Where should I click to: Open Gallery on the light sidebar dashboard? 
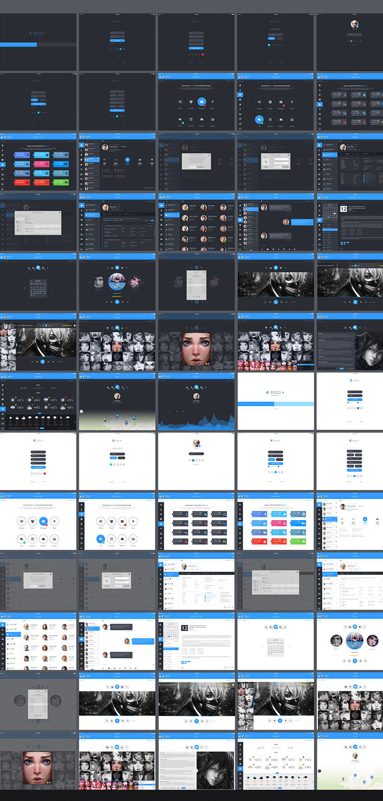click(133, 539)
